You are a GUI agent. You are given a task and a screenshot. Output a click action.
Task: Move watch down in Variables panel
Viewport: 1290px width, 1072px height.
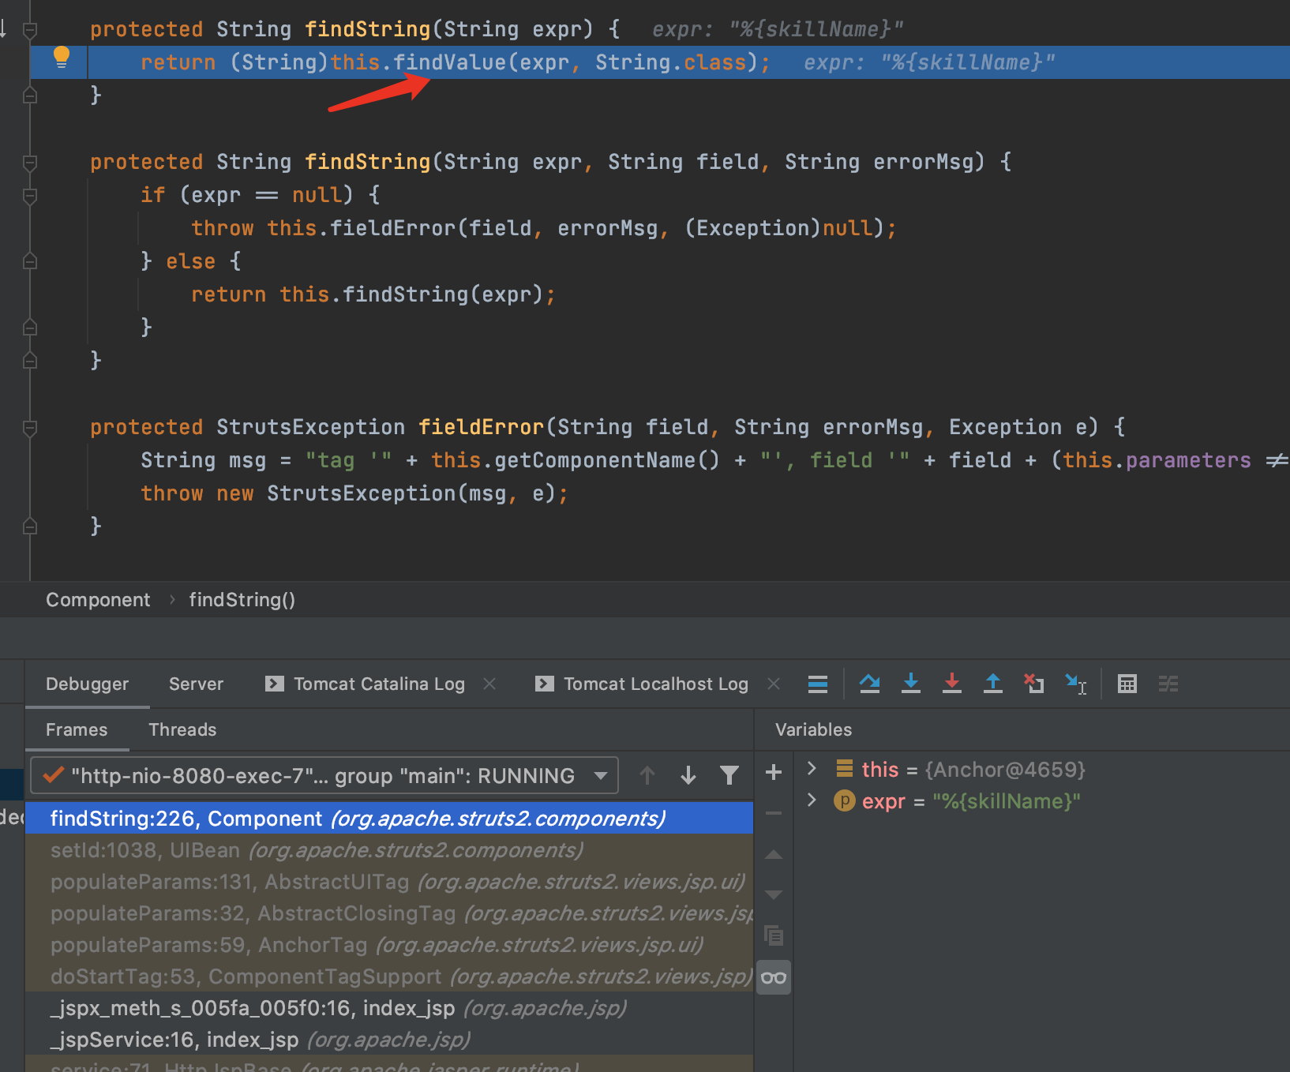[x=774, y=894]
